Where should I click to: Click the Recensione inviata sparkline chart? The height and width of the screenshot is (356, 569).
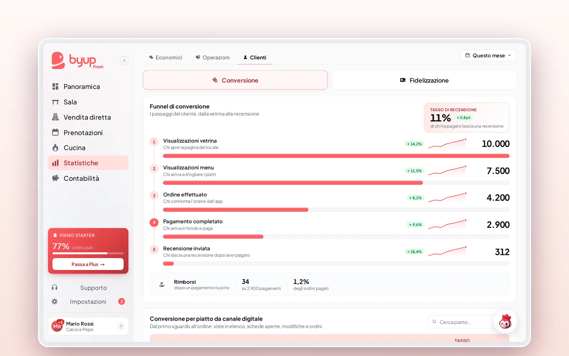click(x=447, y=251)
